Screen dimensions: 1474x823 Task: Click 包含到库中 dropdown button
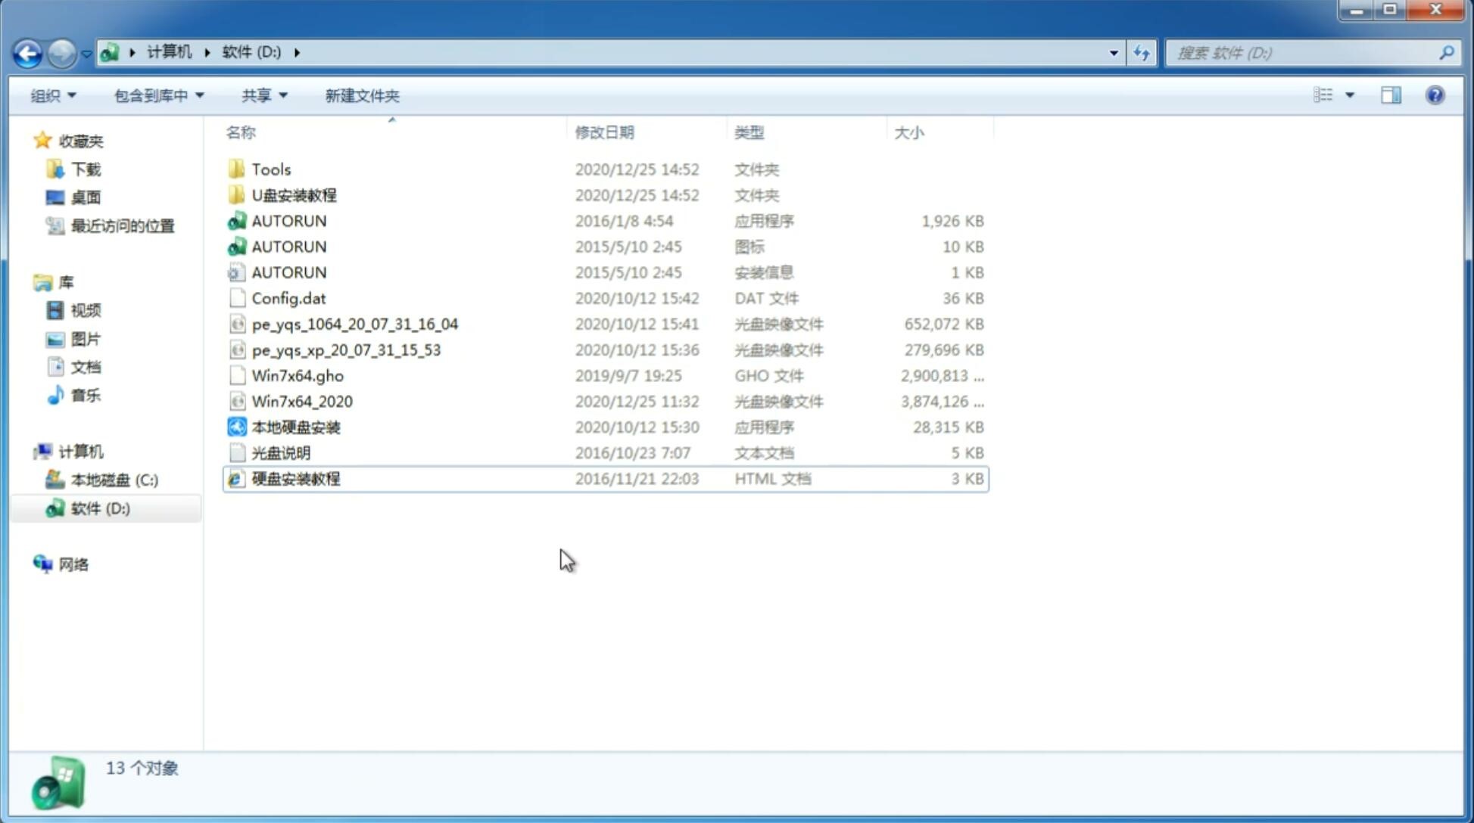coord(158,94)
